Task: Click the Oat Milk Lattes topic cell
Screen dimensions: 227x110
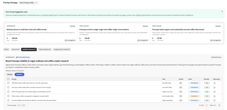Action: [x=166, y=83]
